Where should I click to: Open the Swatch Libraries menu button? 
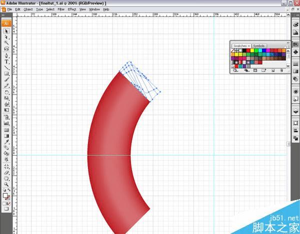pos(235,70)
